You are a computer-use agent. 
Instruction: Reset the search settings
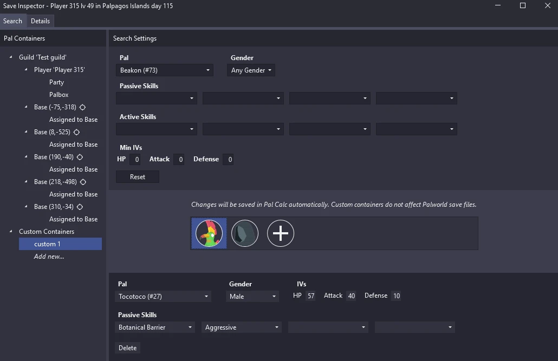[x=138, y=177]
